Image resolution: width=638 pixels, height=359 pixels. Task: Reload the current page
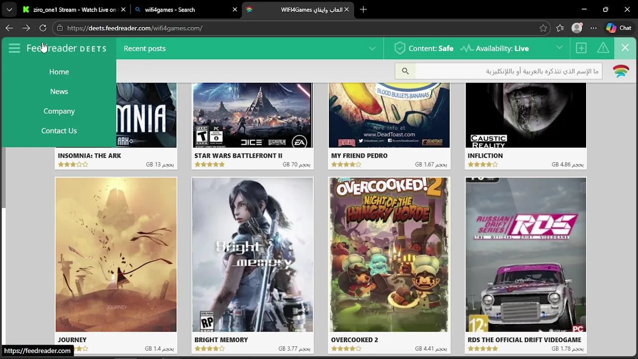coord(43,28)
